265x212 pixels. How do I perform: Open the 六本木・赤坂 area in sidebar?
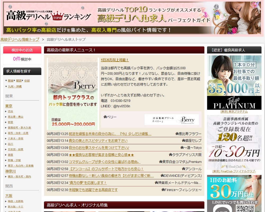tap(15, 139)
